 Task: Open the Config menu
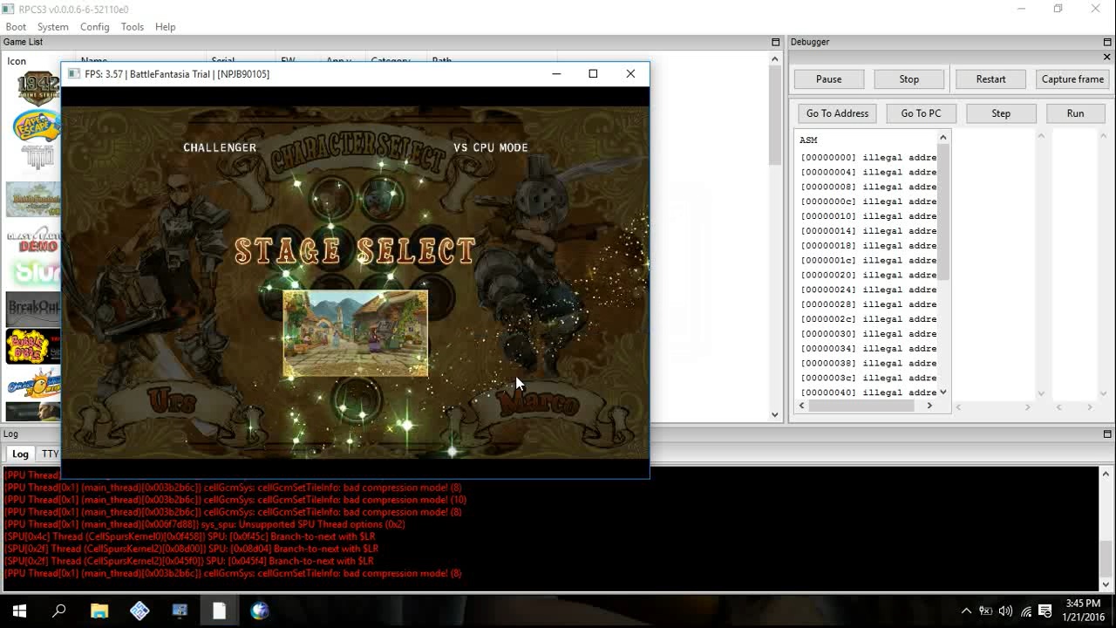point(94,27)
